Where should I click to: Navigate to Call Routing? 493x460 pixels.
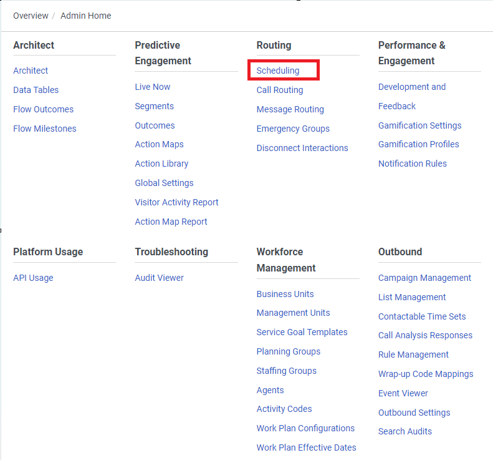point(280,90)
